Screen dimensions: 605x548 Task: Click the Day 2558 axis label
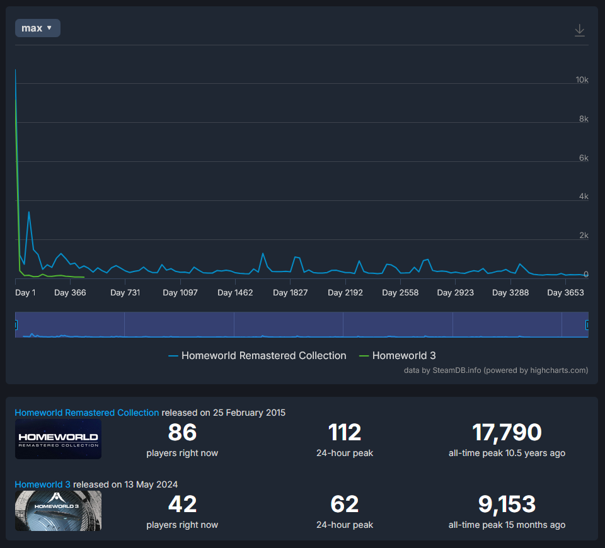[400, 293]
